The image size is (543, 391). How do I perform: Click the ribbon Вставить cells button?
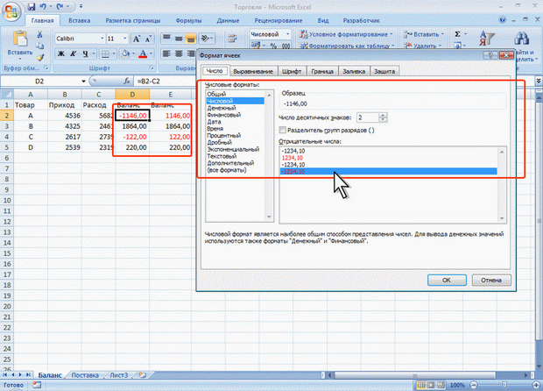423,34
